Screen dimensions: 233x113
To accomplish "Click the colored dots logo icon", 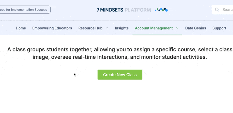I will (x=161, y=10).
